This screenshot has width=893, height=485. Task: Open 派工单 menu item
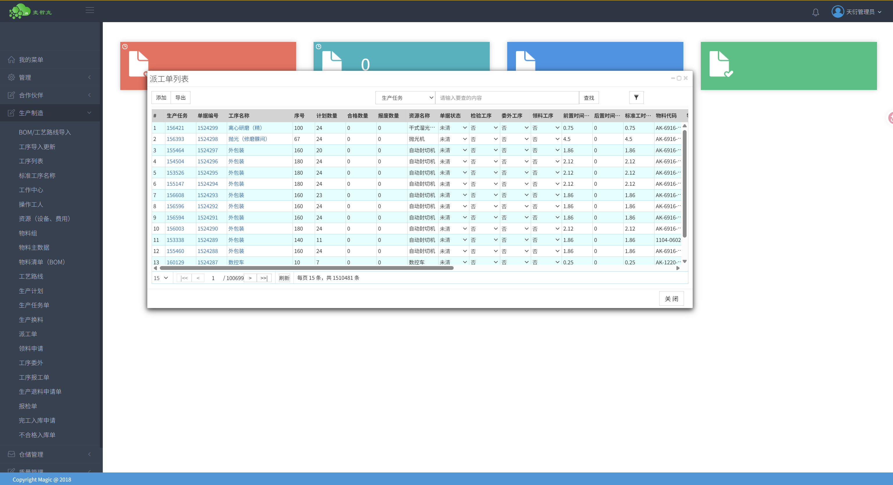pyautogui.click(x=28, y=334)
